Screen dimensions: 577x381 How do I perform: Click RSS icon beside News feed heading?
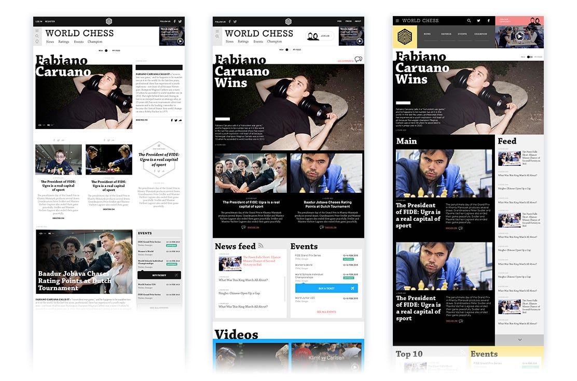(260, 245)
